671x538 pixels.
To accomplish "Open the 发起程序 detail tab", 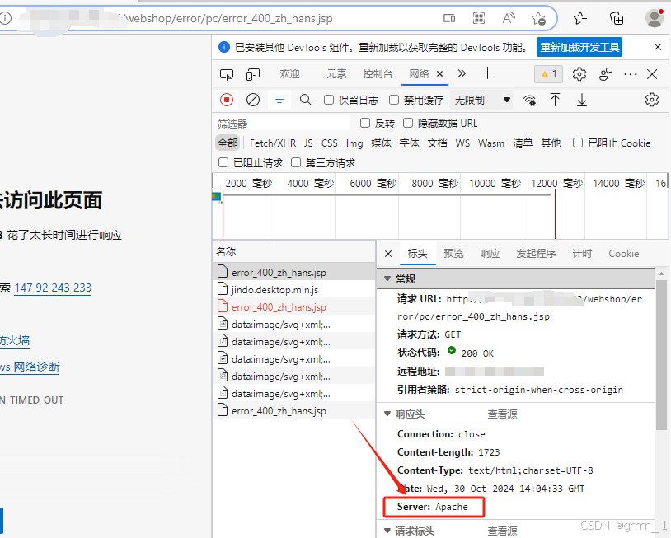I will click(x=536, y=254).
